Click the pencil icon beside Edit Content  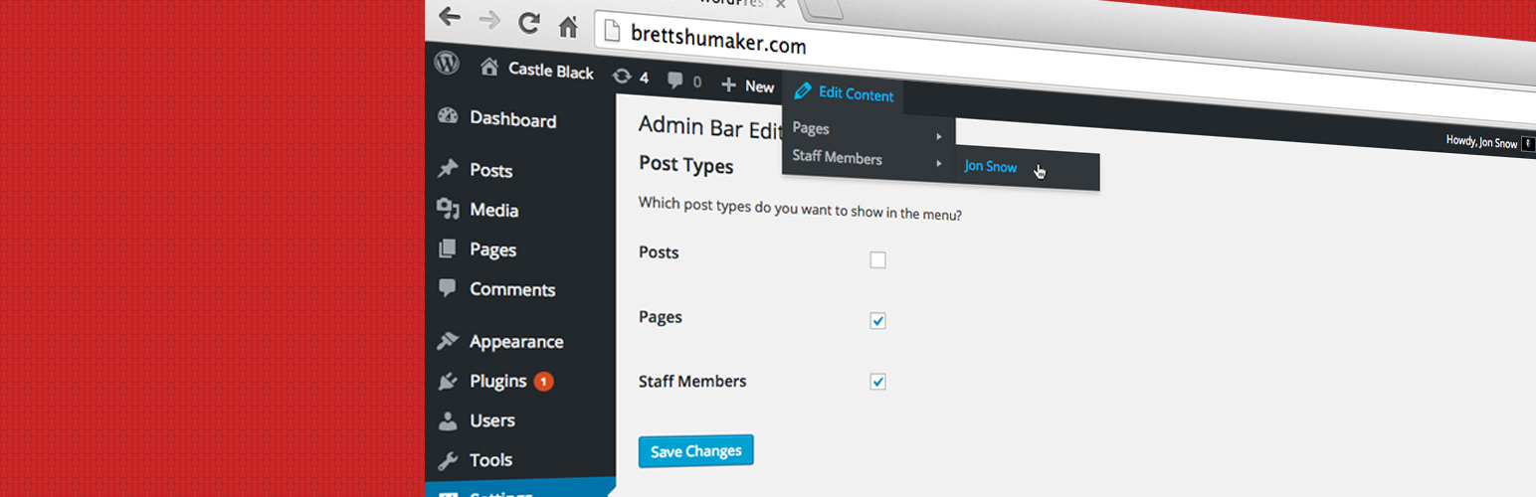pyautogui.click(x=803, y=90)
